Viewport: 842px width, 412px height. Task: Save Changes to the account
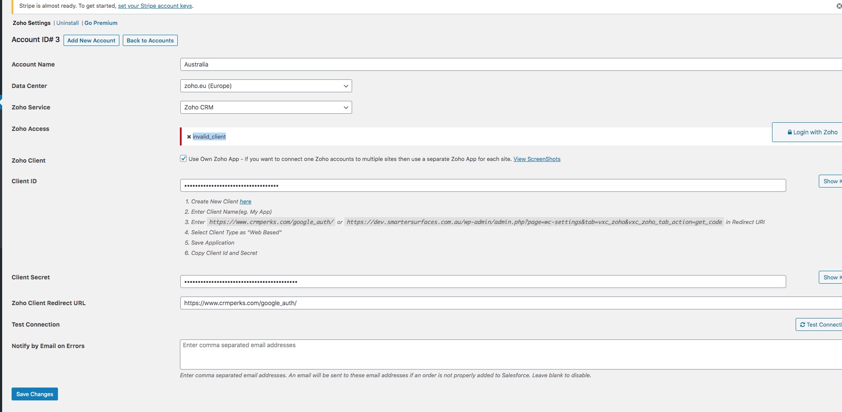tap(35, 394)
